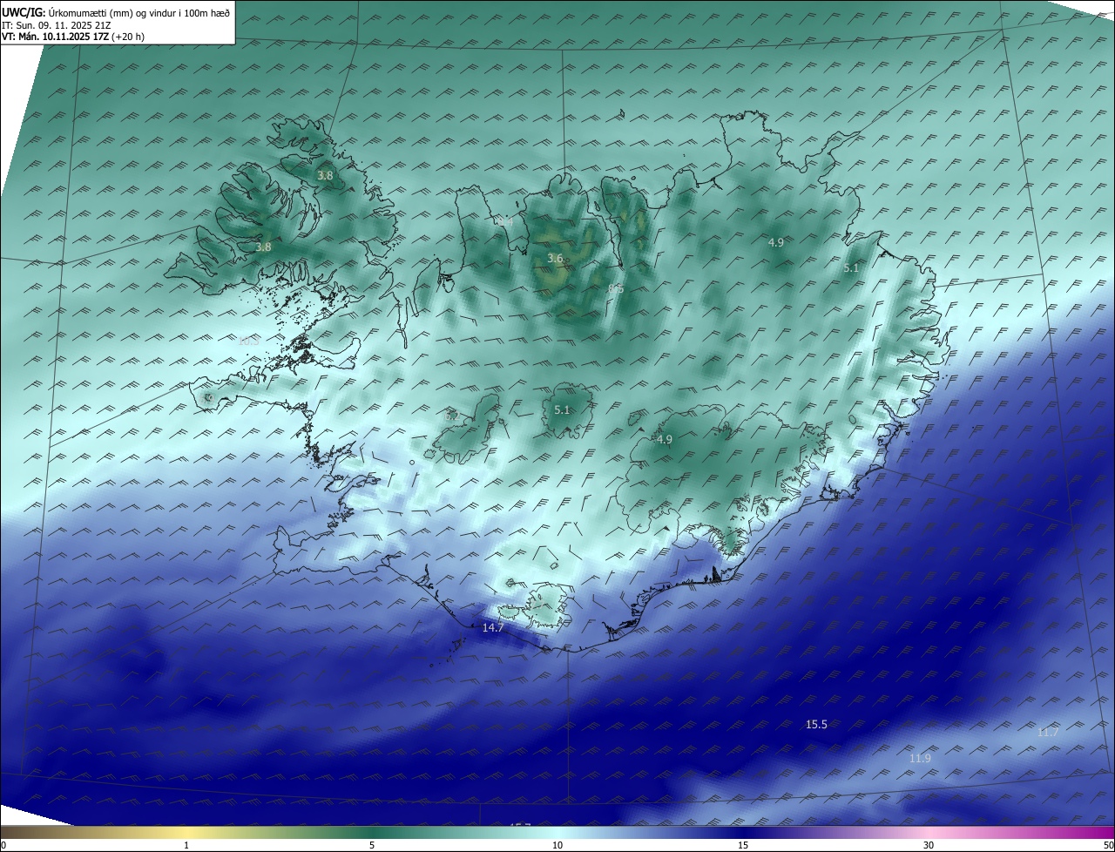Click the 'VT: Mán. 10.11.2025 17Z (+20 h)' line

73,37
